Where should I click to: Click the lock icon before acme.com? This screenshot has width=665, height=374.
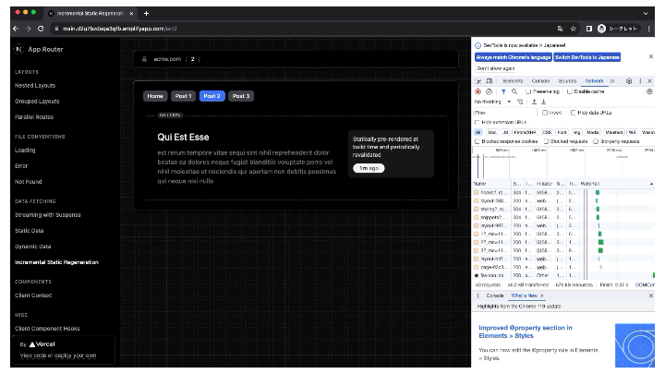145,59
